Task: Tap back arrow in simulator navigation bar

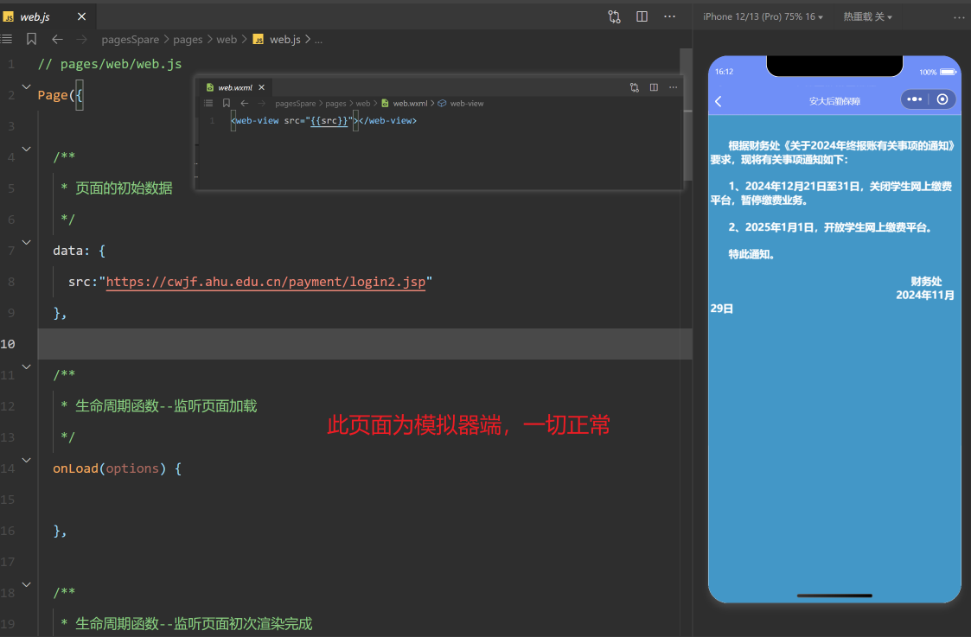Action: 719,101
